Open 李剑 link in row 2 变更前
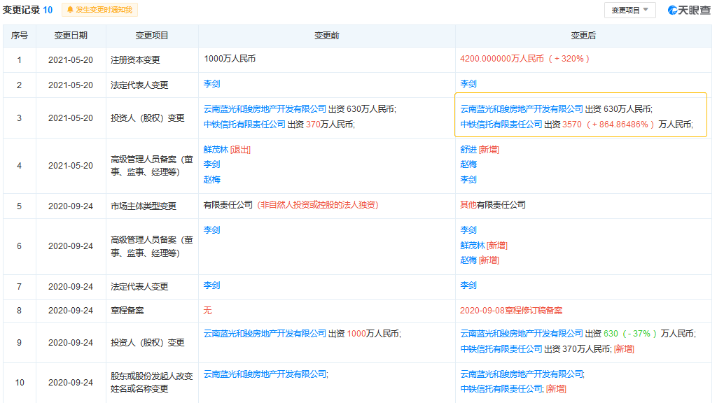The width and height of the screenshot is (717, 403). (x=211, y=84)
